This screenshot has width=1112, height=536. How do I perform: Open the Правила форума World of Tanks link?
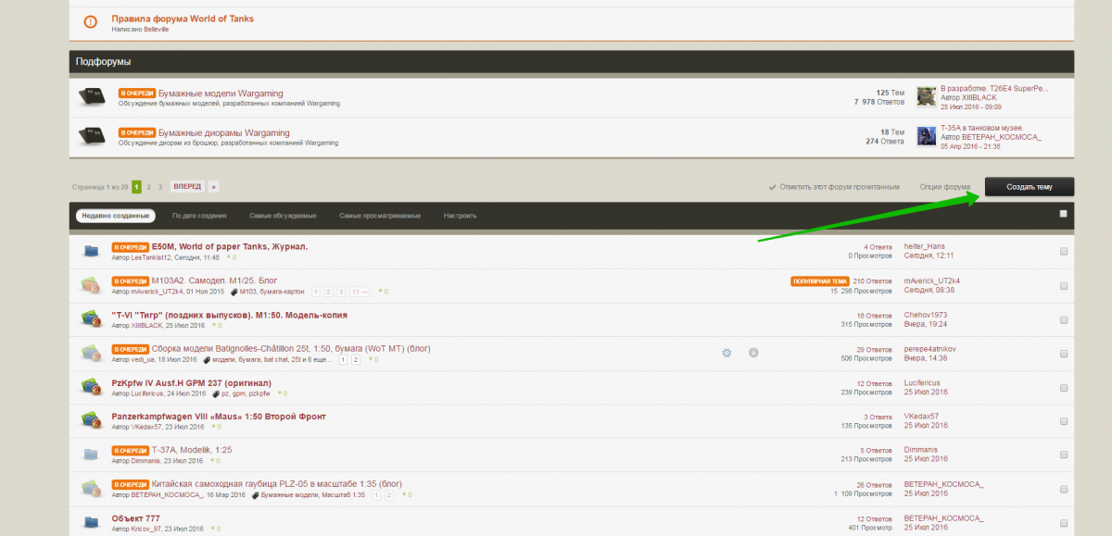(x=183, y=19)
